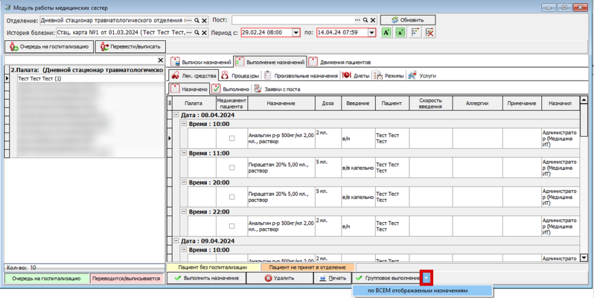The height and width of the screenshot is (298, 594).
Task: Select по ВСЕМ отображаемым назначениям menu item
Action: tap(422, 291)
